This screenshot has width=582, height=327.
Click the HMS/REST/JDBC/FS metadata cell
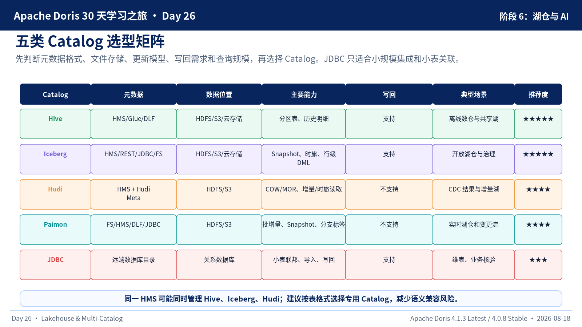coord(133,159)
